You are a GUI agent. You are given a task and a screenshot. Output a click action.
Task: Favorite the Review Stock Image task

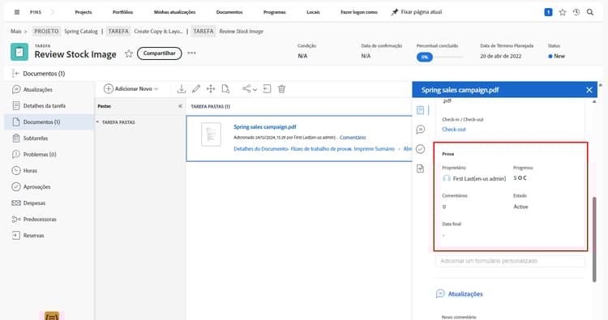[x=129, y=53]
